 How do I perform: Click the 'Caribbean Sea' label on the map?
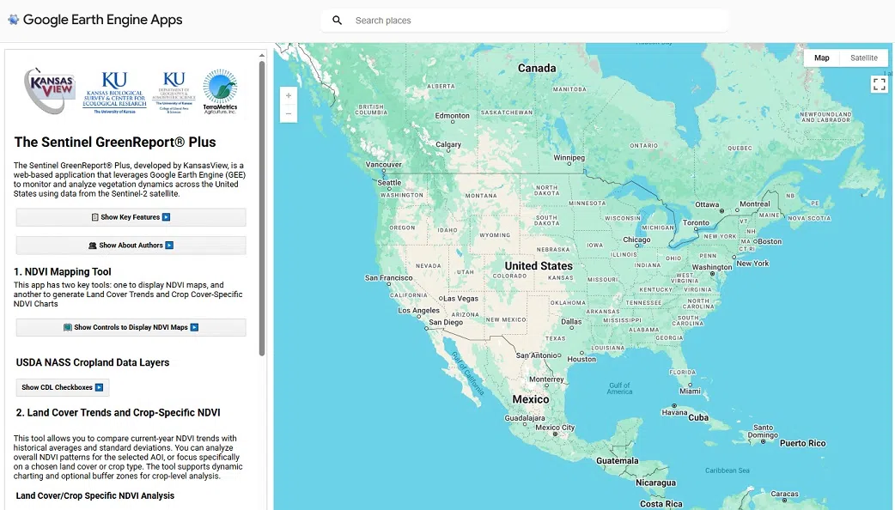pos(728,471)
